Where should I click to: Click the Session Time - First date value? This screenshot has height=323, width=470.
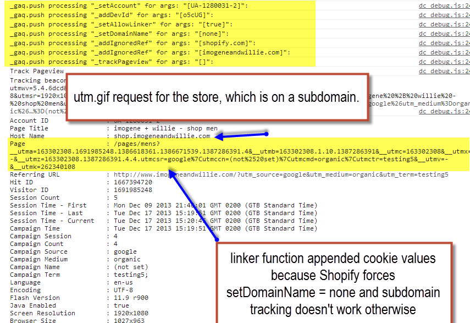coord(215,205)
